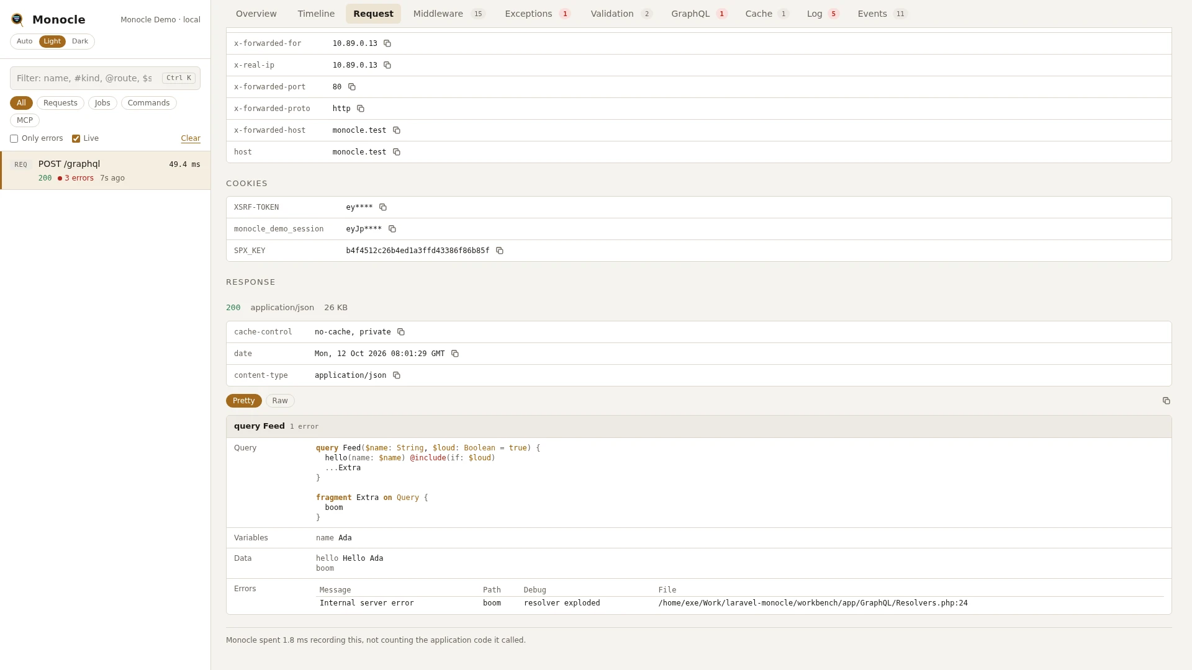Open the Events tab
Image resolution: width=1192 pixels, height=670 pixels.
coord(882,14)
